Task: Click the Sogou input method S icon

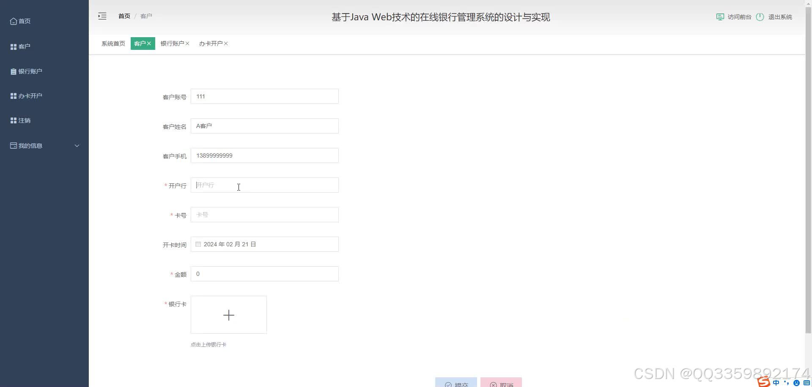Action: [764, 382]
